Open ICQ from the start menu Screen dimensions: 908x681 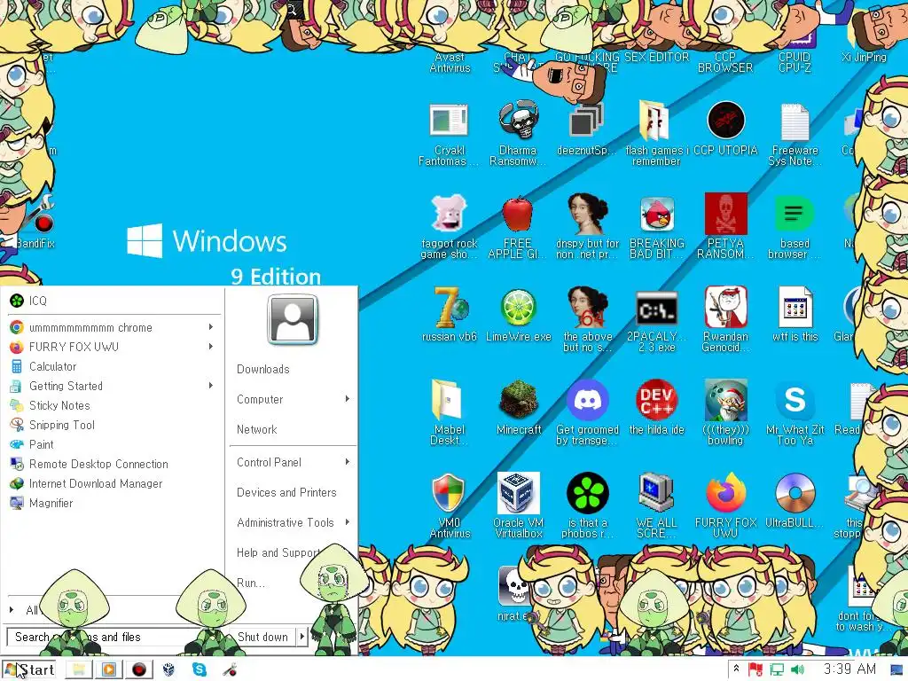pos(114,301)
